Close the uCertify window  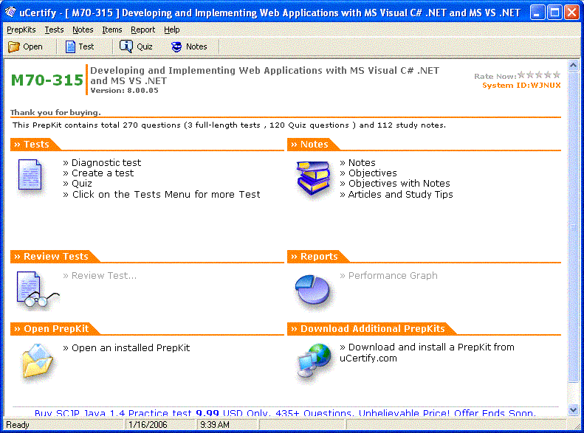tap(571, 13)
